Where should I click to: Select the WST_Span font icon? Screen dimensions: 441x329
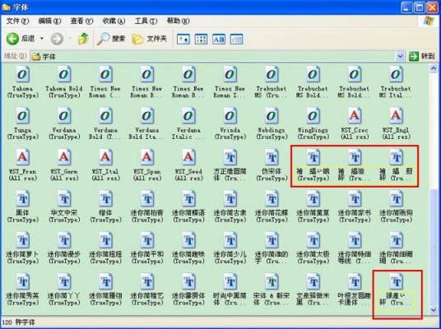(x=147, y=157)
